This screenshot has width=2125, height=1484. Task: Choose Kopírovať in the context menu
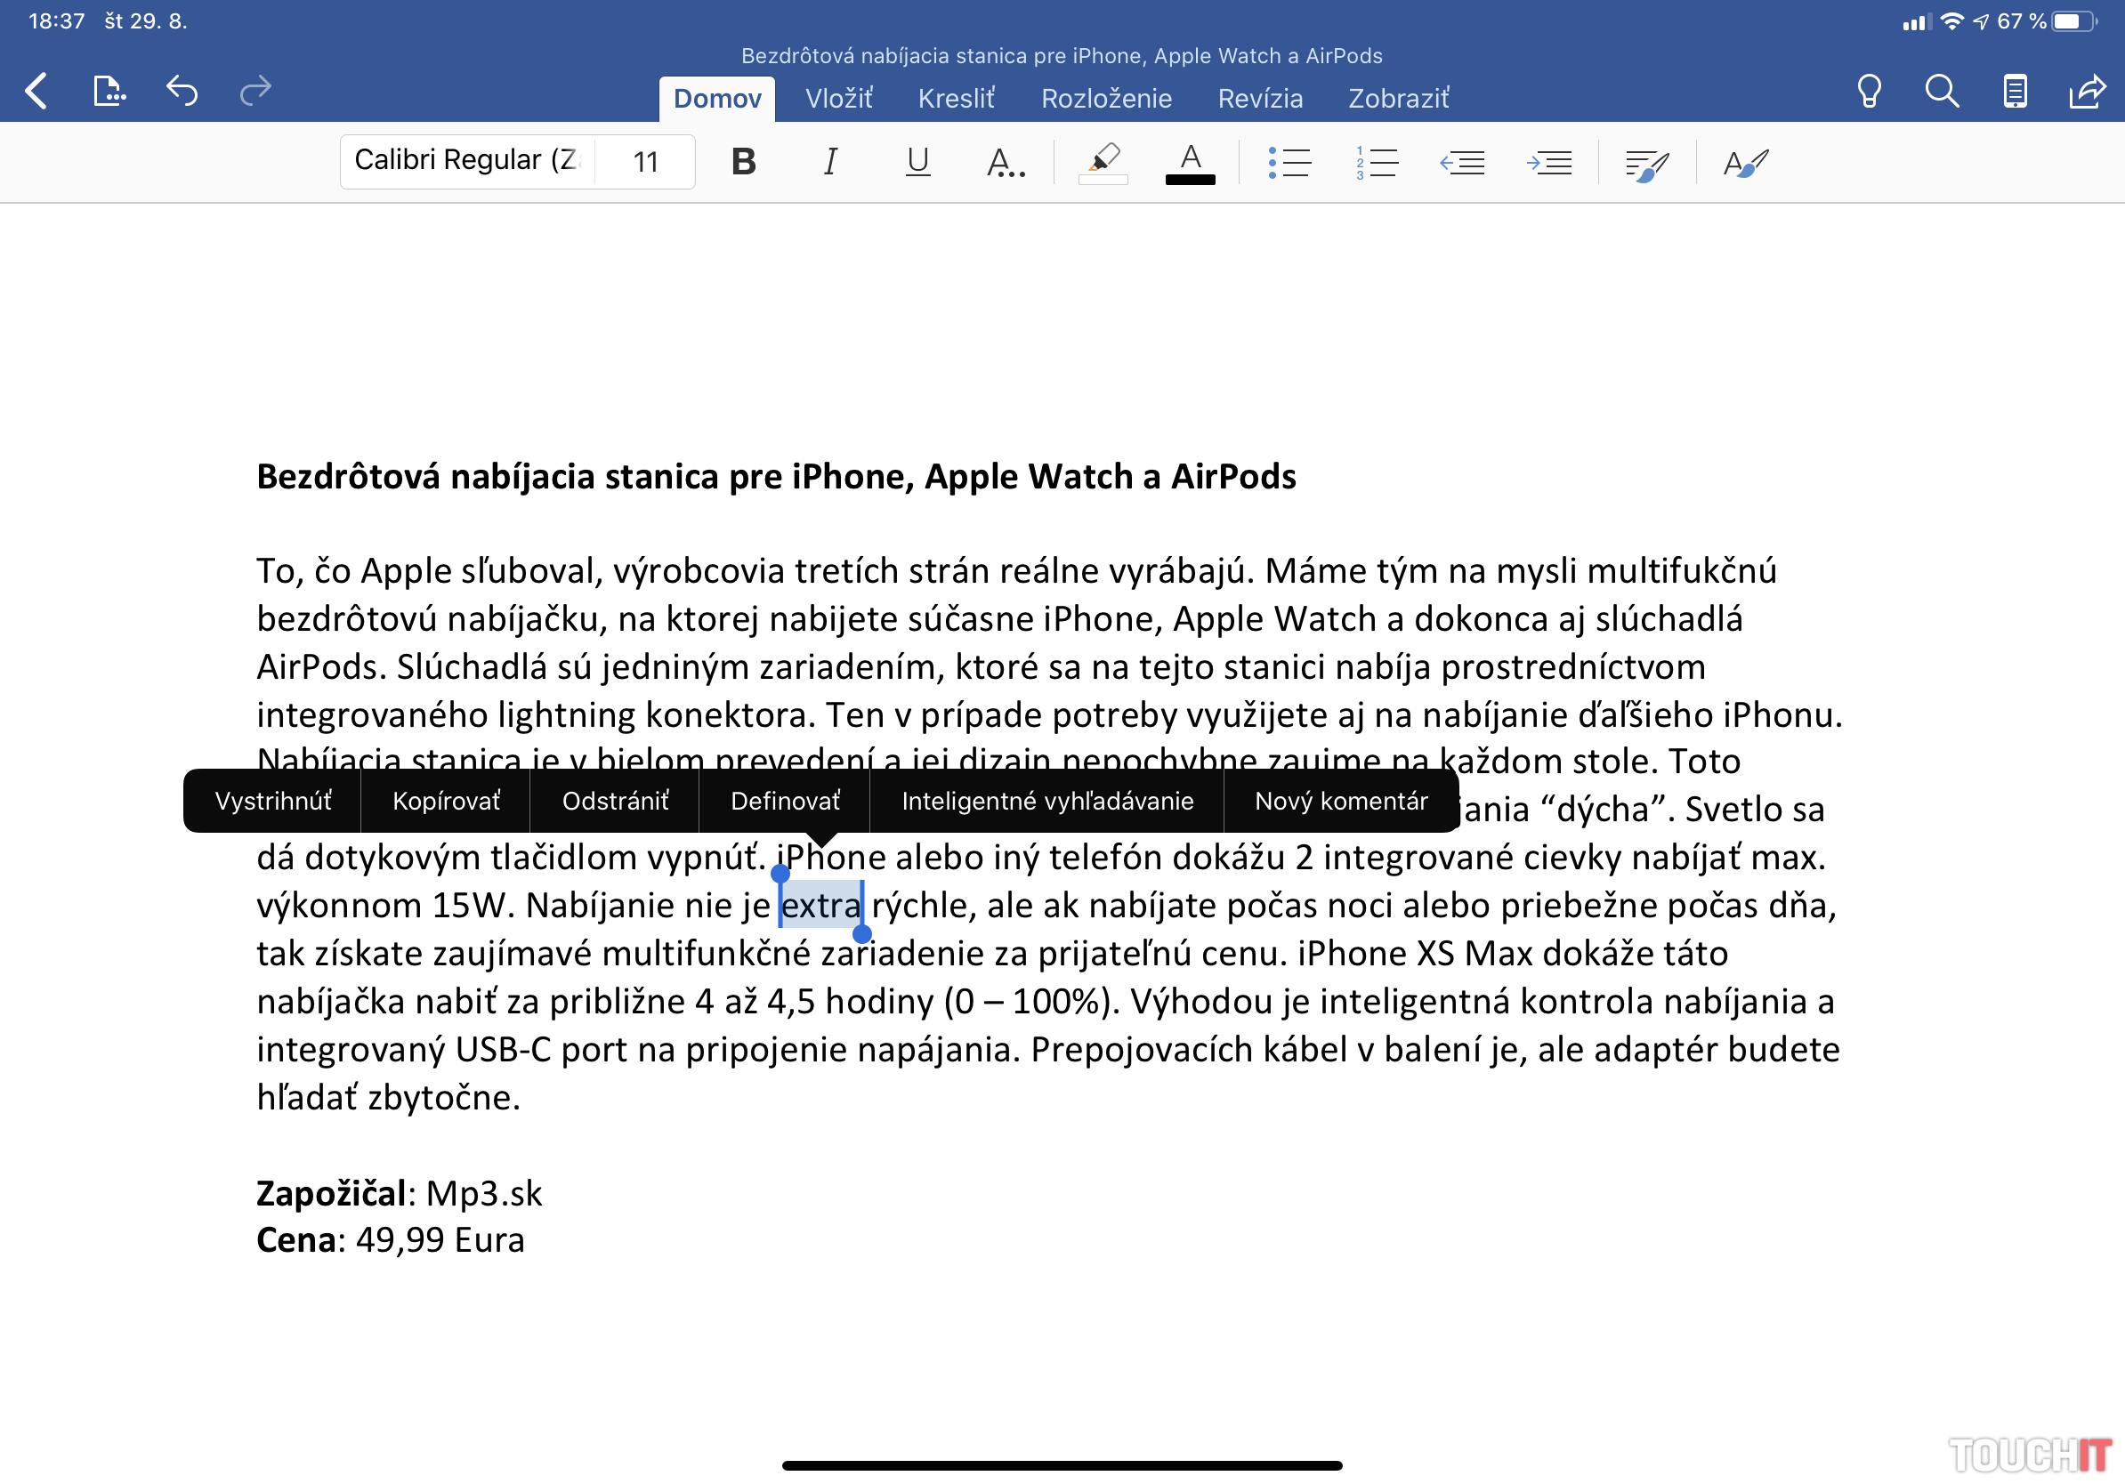click(x=446, y=802)
